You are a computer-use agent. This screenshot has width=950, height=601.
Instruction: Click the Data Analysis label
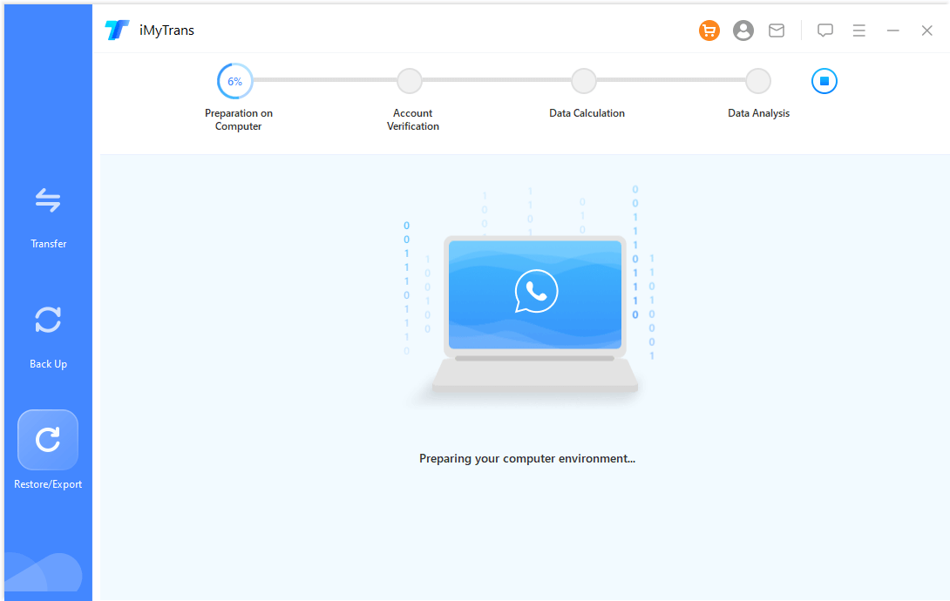point(758,113)
